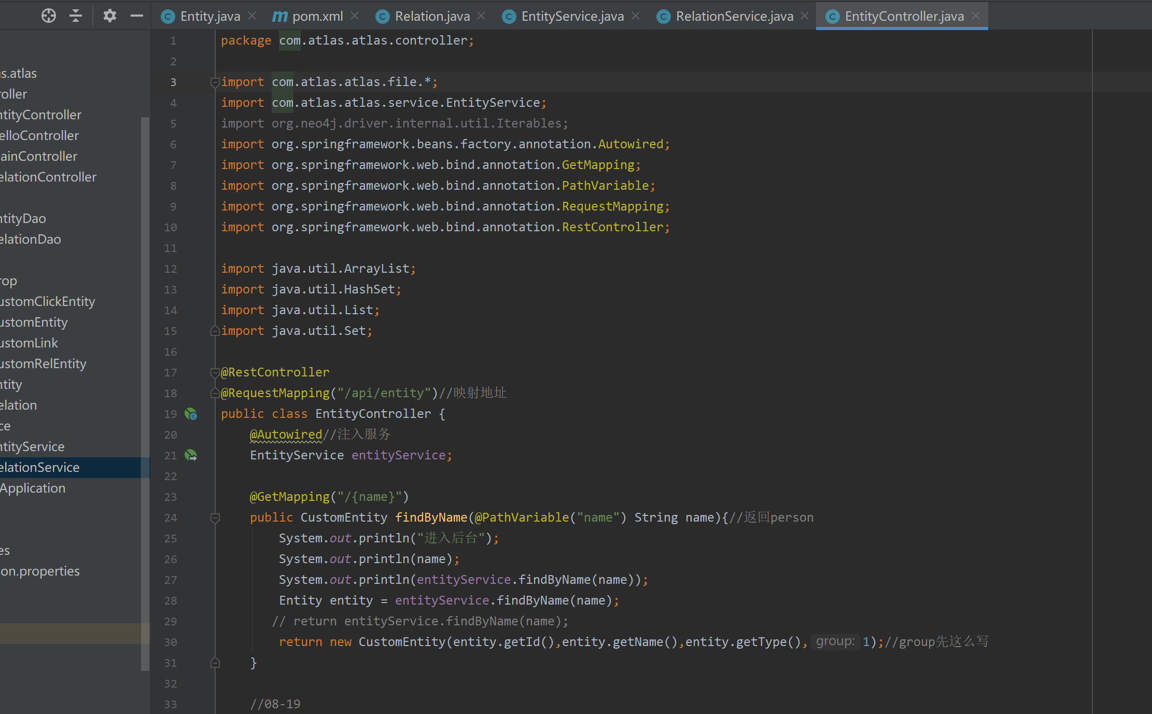The width and height of the screenshot is (1152, 714).
Task: Close the RelationService.java tab
Action: [x=805, y=16]
